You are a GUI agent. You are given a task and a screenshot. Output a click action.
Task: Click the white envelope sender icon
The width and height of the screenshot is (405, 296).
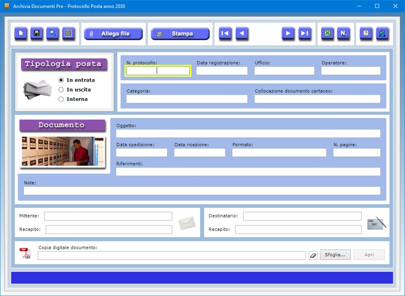click(x=187, y=223)
